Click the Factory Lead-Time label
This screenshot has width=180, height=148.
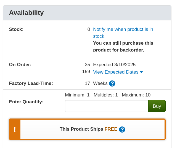[31, 83]
